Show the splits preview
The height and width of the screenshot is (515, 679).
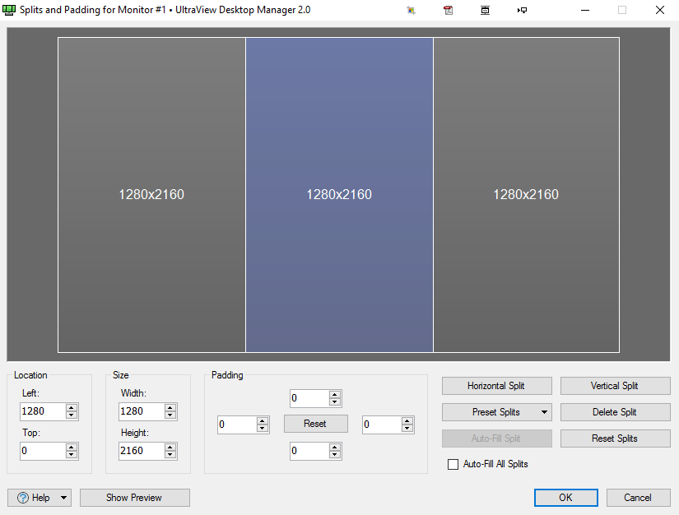coord(135,498)
